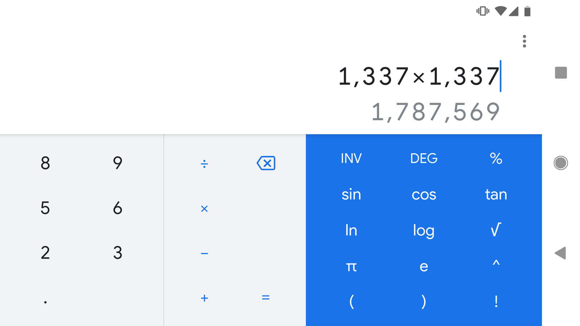
Task: Tap the minus operator
Action: 204,254
